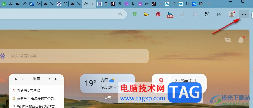This screenshot has width=253, height=108.
Task: Click the '天气' label under weather card
Action: (107, 98)
